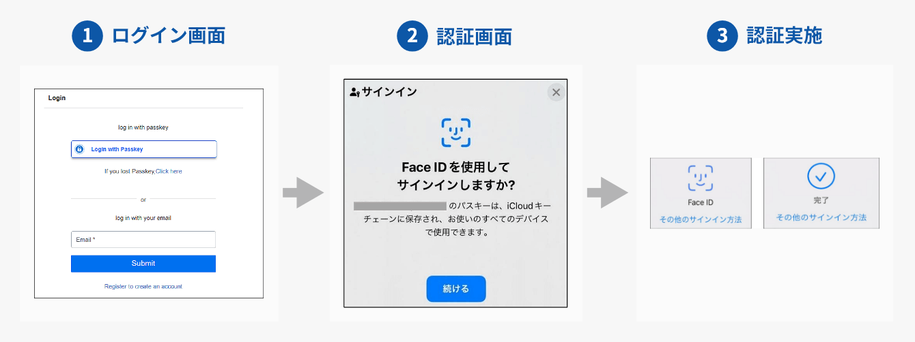Focus the Email input field
The width and height of the screenshot is (915, 342).
point(143,240)
